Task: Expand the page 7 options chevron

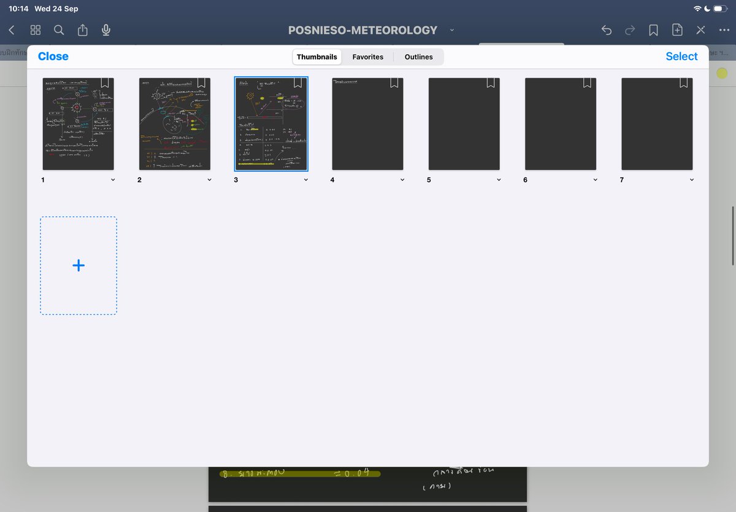Action: pyautogui.click(x=692, y=180)
